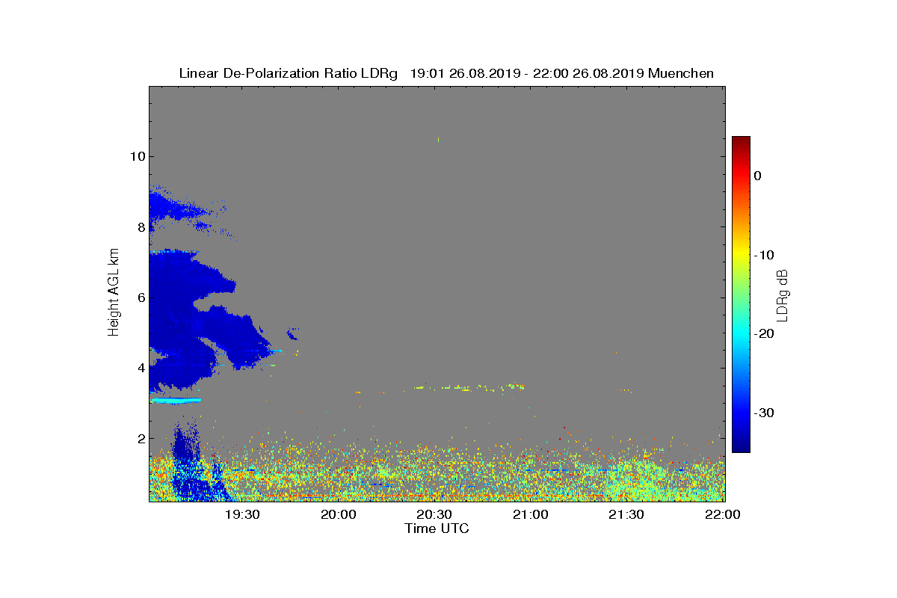Click the 22:00 time axis label
Screen dimensions: 897x598
click(723, 514)
